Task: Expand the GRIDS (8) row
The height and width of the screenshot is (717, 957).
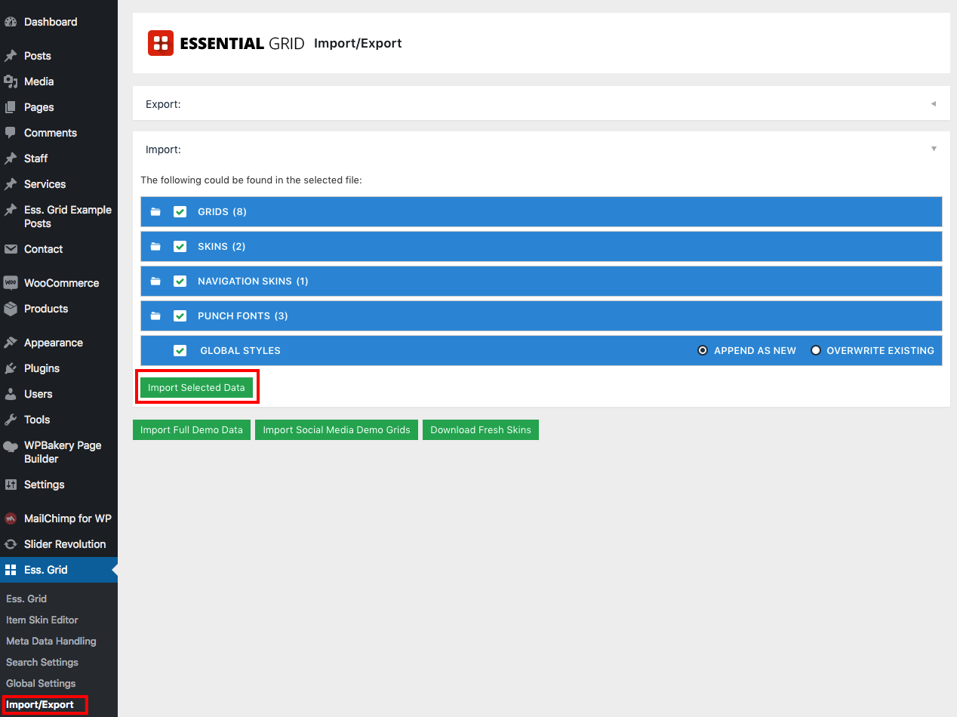Action: click(x=541, y=212)
